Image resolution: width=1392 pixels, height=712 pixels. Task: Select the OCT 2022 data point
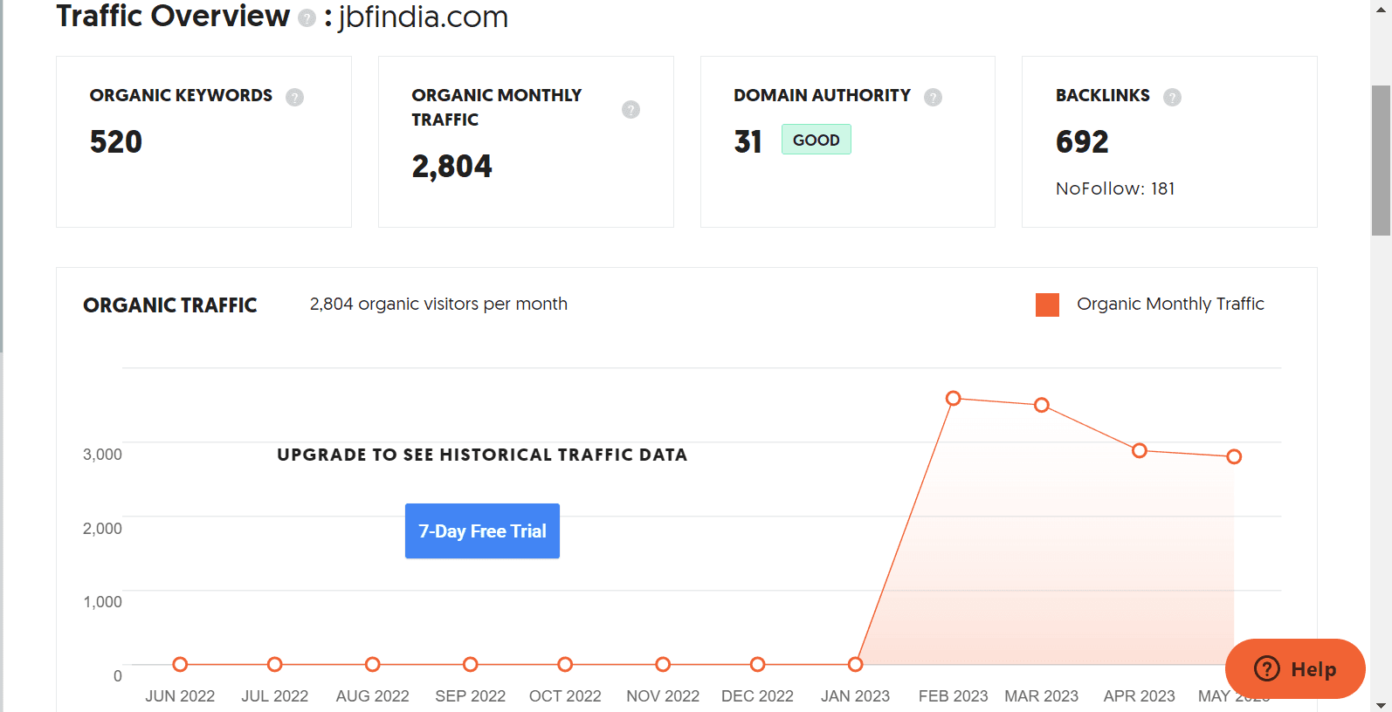click(565, 664)
